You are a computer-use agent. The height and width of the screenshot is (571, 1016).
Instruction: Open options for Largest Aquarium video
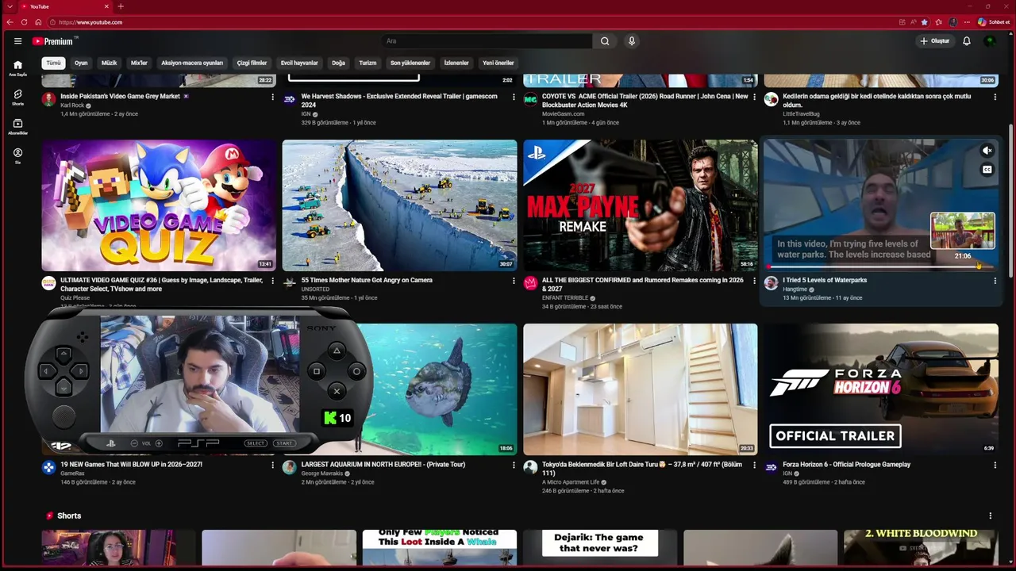click(514, 465)
